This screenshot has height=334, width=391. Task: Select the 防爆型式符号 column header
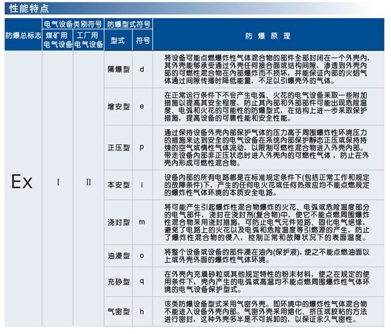pyautogui.click(x=128, y=25)
